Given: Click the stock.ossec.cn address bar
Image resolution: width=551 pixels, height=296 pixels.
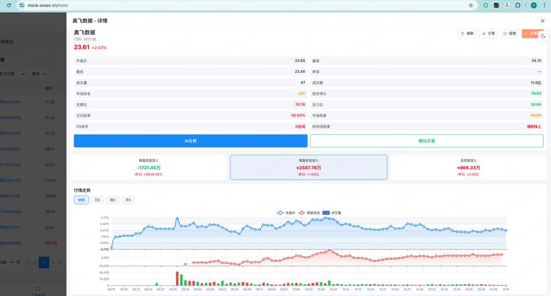Looking at the screenshot, I should [x=246, y=5].
